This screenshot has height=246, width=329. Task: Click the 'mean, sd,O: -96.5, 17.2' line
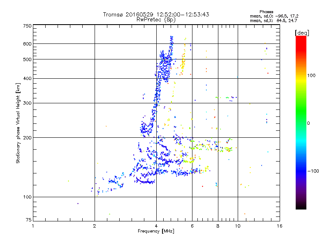pyautogui.click(x=274, y=16)
